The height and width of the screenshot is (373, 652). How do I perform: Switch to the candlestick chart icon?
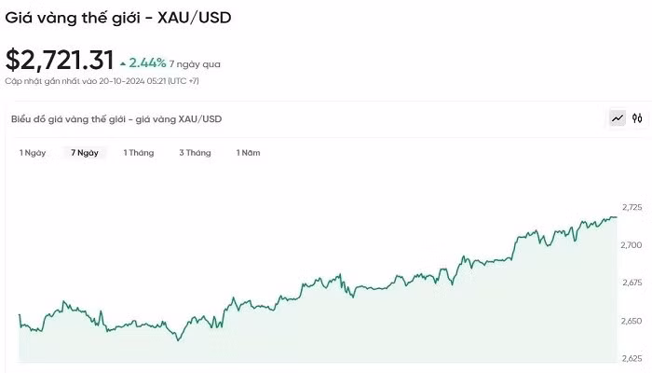pos(637,118)
